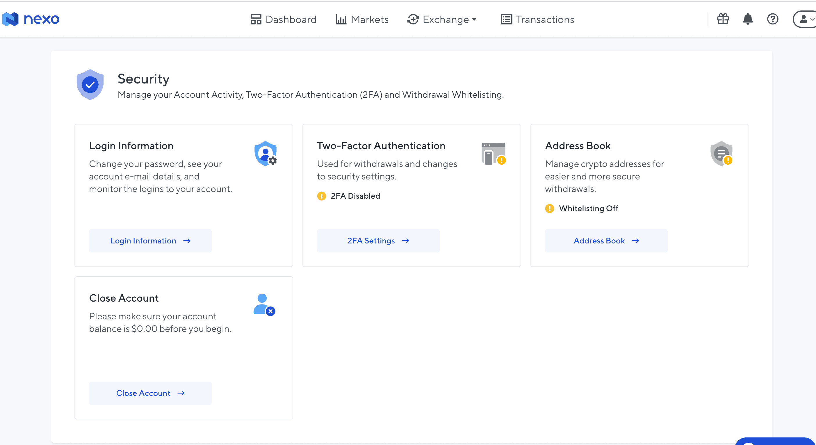Click the Whitelisting Off warning status
This screenshot has width=816, height=445.
(582, 209)
